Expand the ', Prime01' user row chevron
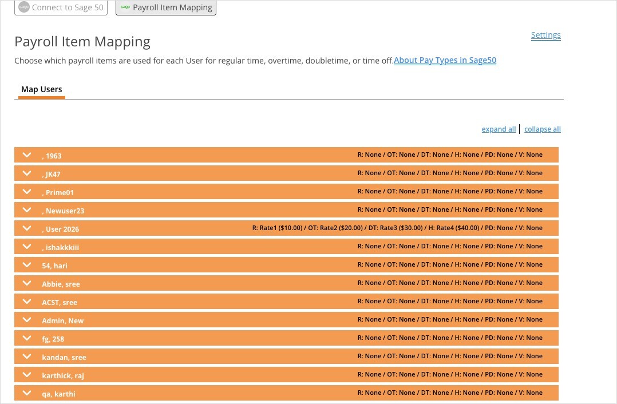The image size is (617, 404). (x=27, y=192)
